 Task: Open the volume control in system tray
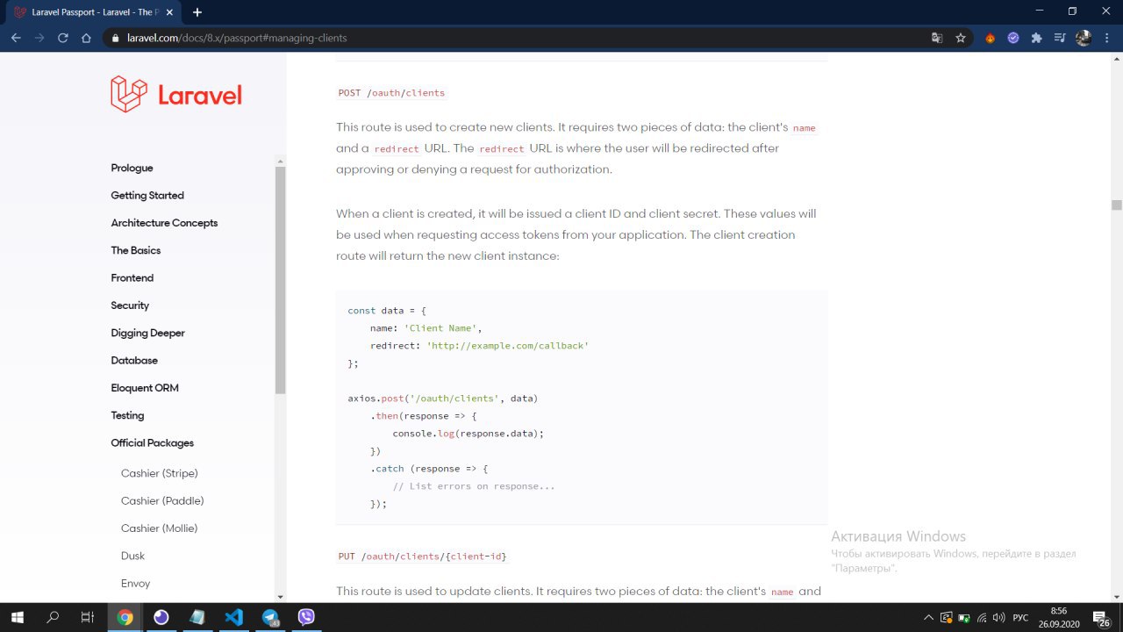[x=998, y=617]
